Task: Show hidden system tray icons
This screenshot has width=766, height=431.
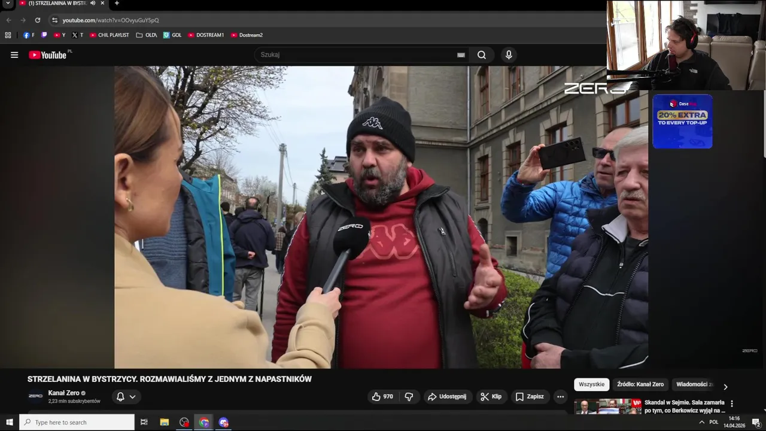Action: 701,422
